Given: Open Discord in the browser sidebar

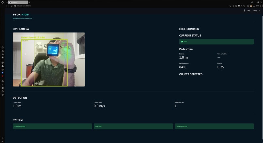Looking at the screenshot, I should [x=3, y=66].
